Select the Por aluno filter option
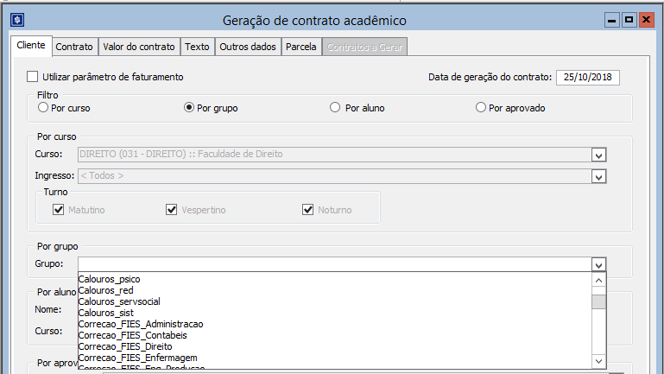The image size is (664, 374). tap(335, 108)
